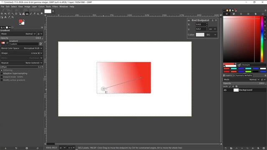Open endpoint Color BG dropdown
The width and height of the screenshot is (267, 150).
pos(212,35)
